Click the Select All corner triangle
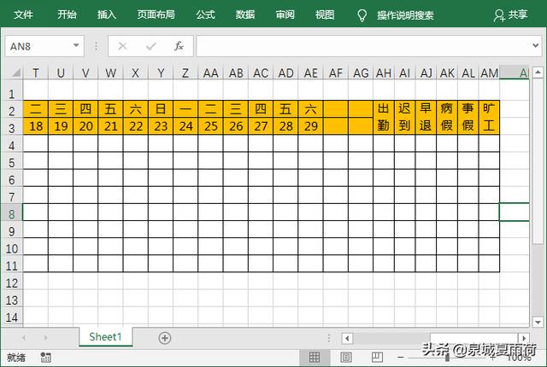 (x=16, y=73)
